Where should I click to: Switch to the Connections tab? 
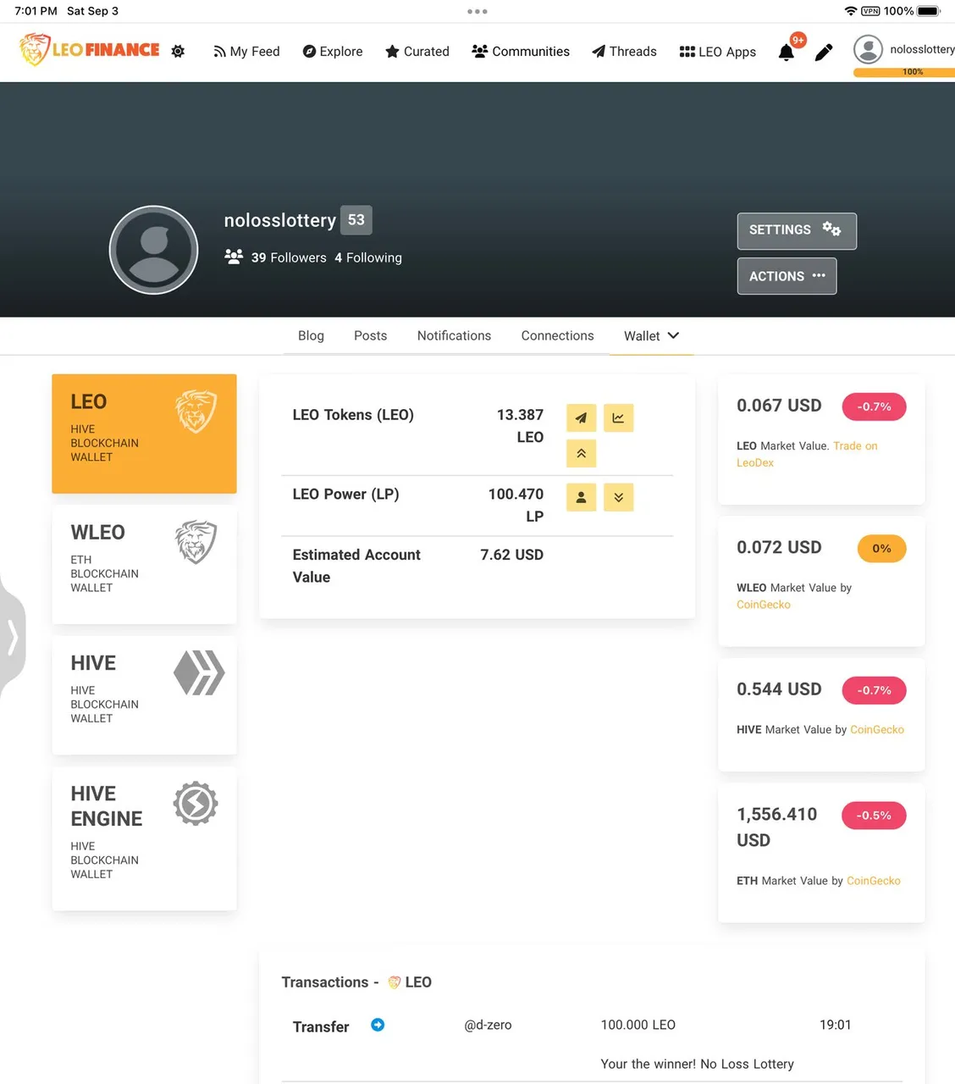(x=557, y=336)
